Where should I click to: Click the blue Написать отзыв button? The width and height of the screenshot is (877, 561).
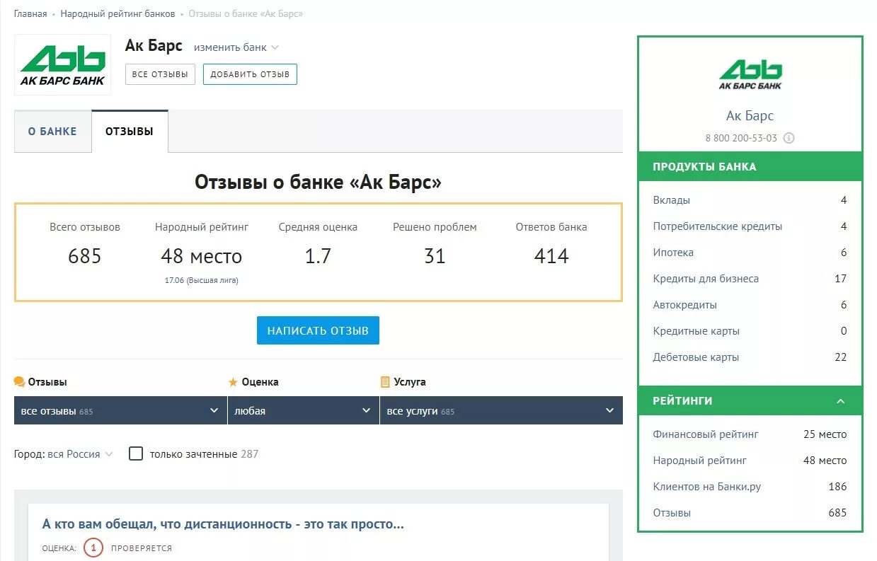tap(318, 330)
